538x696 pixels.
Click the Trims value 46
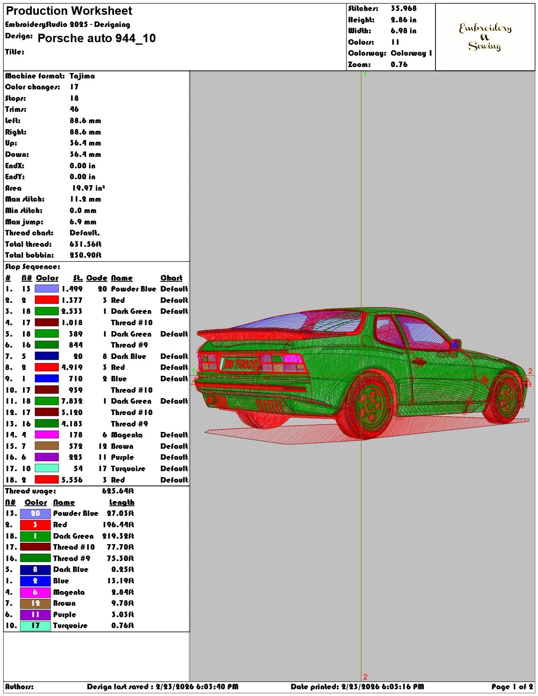pos(74,109)
